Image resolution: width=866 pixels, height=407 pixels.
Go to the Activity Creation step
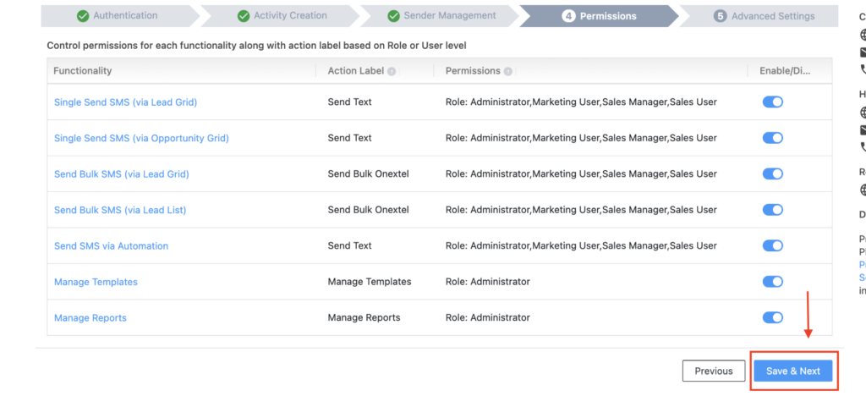282,16
